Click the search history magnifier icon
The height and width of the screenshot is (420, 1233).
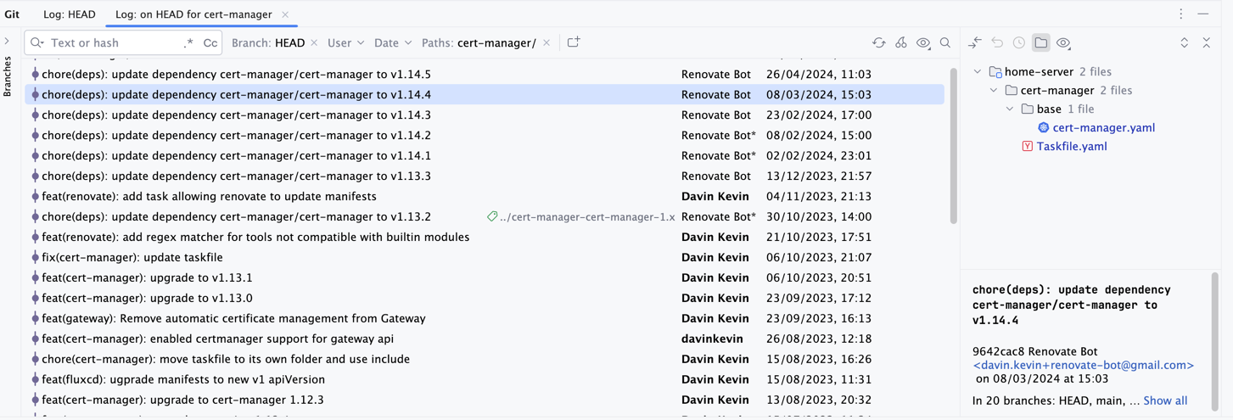[37, 42]
